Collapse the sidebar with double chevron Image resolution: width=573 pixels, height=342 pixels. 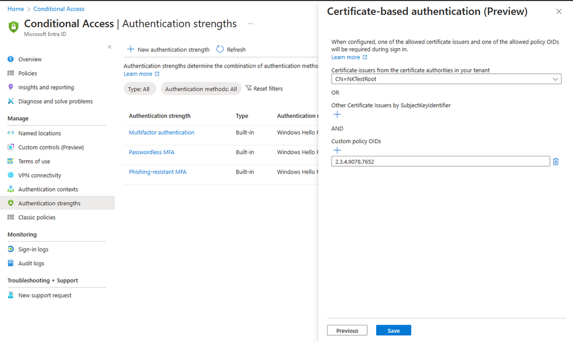(110, 47)
